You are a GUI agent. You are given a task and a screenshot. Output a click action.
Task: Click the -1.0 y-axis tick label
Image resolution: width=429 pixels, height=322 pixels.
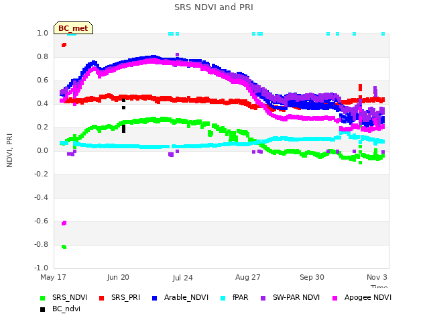(42, 268)
